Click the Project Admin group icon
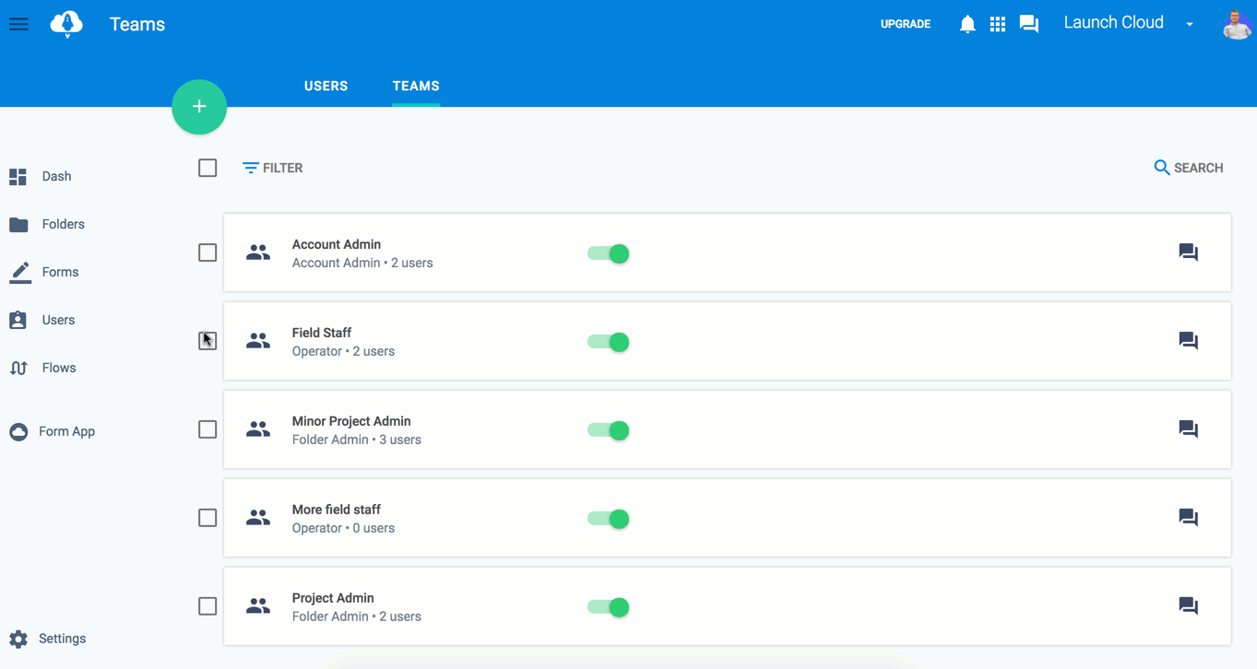Screen dimensions: 1257x669 (x=258, y=606)
